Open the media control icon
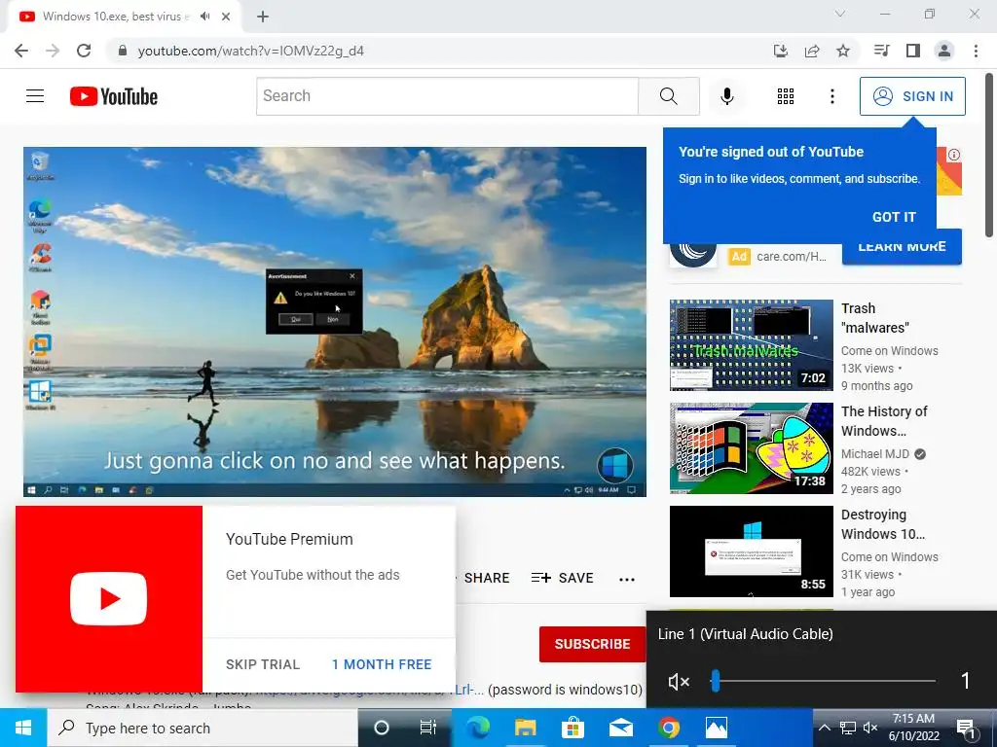The height and width of the screenshot is (747, 997). point(881,51)
